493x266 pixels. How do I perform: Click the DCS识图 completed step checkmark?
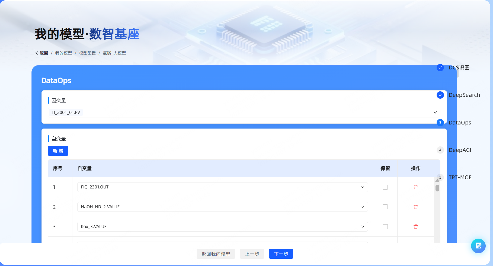(440, 68)
